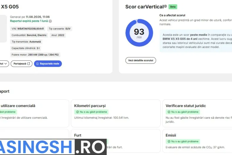Click Nu s-au găsit probleme badge under Emisii
Screen dimensions: 232x155
183,141
